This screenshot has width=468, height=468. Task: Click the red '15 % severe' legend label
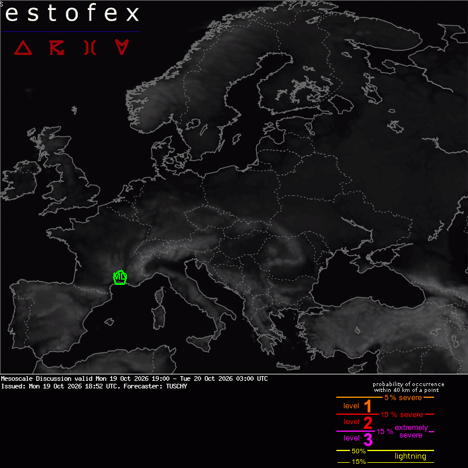pyautogui.click(x=402, y=415)
